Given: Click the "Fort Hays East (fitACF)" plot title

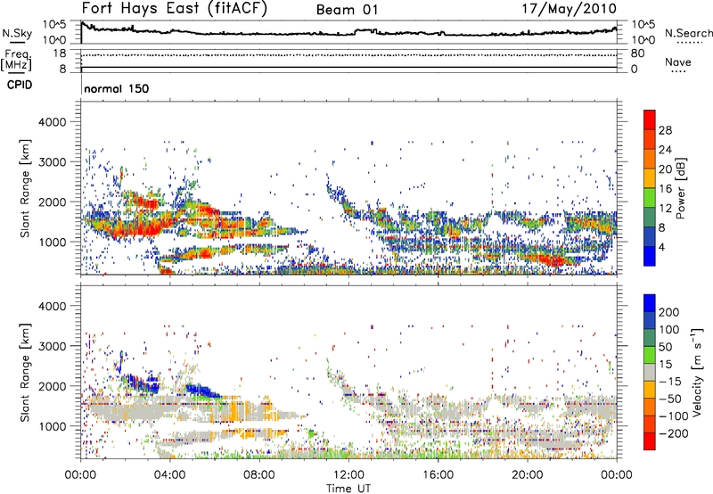Looking at the screenshot, I should click(x=174, y=9).
